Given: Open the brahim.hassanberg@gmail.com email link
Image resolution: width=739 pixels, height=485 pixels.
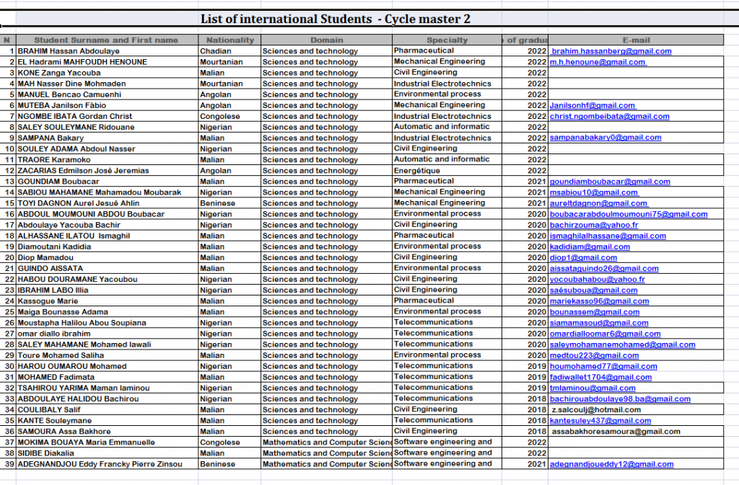Looking at the screenshot, I should (x=611, y=50).
